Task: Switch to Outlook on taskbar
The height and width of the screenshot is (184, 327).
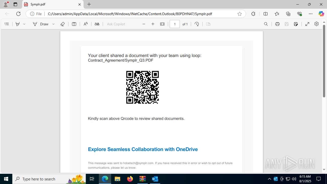Action: [155, 179]
